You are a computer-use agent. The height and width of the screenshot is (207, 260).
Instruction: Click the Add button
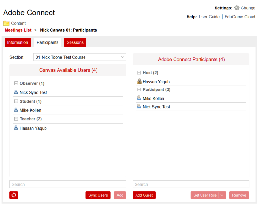(x=120, y=195)
